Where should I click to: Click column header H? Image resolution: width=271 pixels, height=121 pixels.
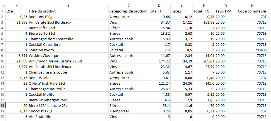coord(252,5)
